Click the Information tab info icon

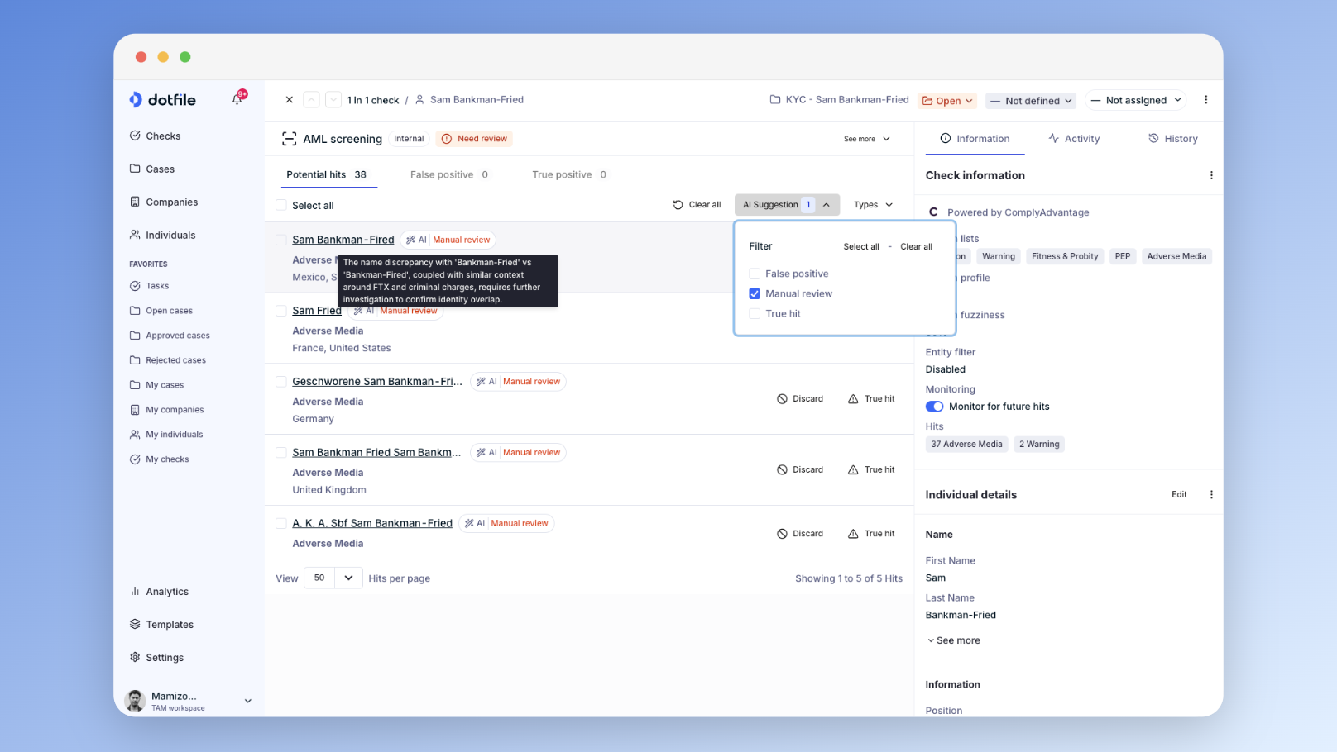click(x=946, y=139)
